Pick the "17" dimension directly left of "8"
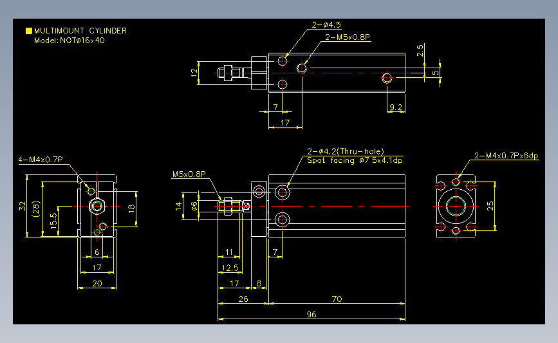This screenshot has height=343, width=558. coord(234,284)
